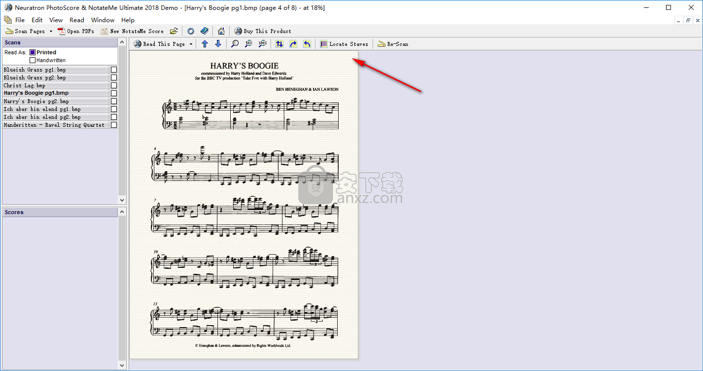Screen dimensions: 703x371
Task: Click the Locate Staves label
Action: tap(349, 44)
